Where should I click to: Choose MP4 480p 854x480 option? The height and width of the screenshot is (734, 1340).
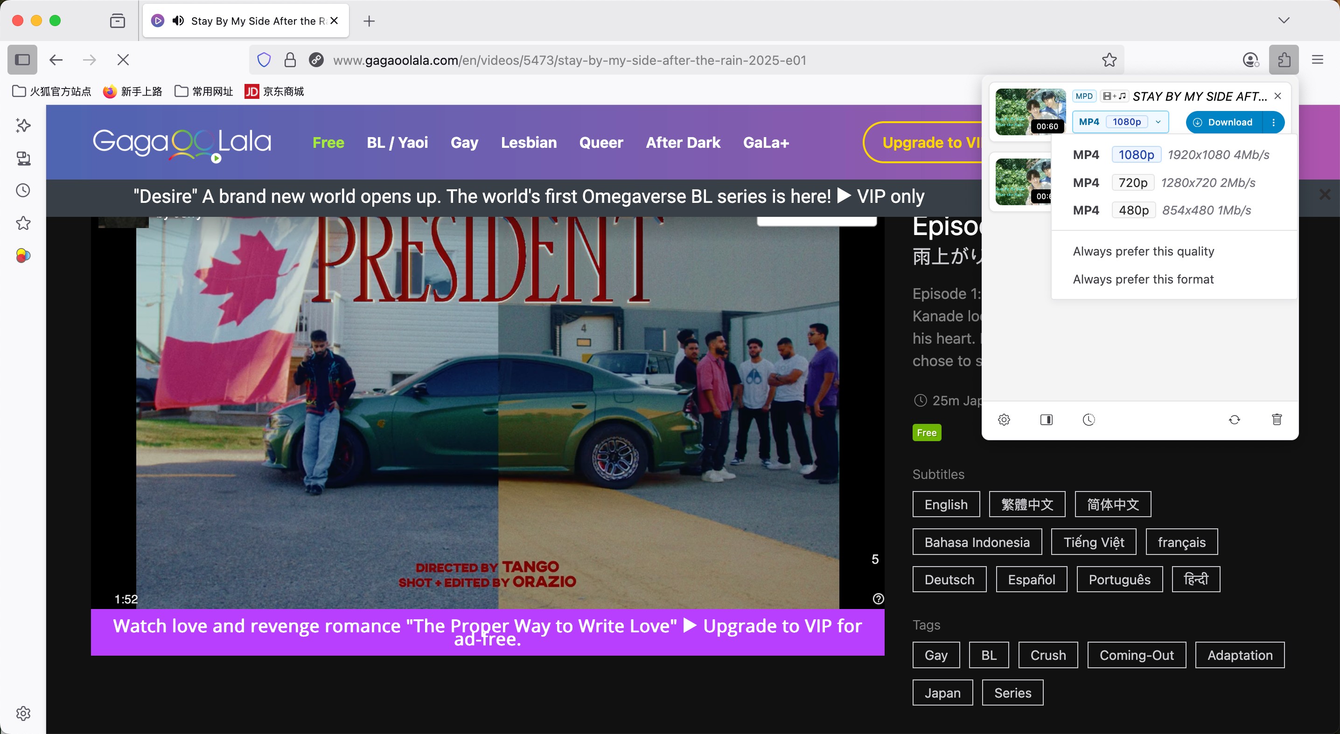tap(1173, 210)
